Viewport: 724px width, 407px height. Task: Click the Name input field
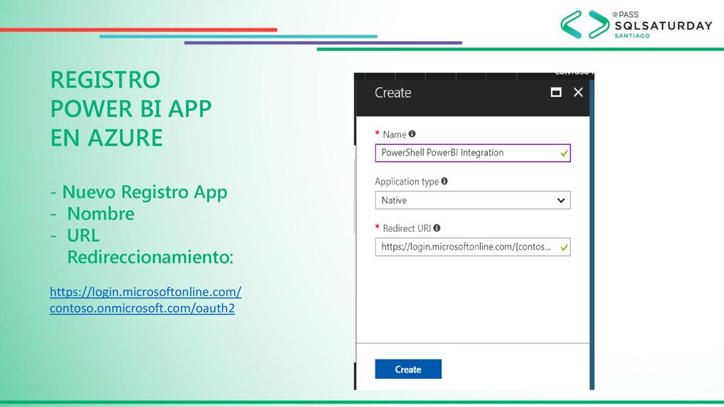click(x=473, y=153)
